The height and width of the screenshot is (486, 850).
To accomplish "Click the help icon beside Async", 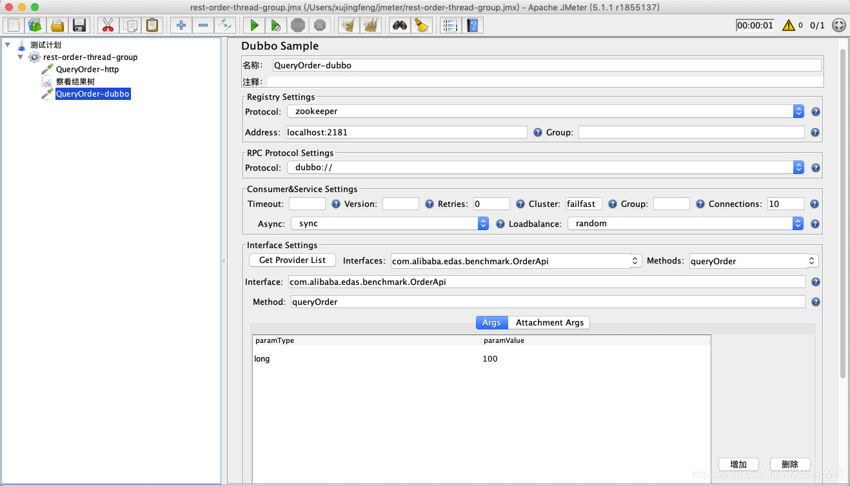I will (x=500, y=224).
